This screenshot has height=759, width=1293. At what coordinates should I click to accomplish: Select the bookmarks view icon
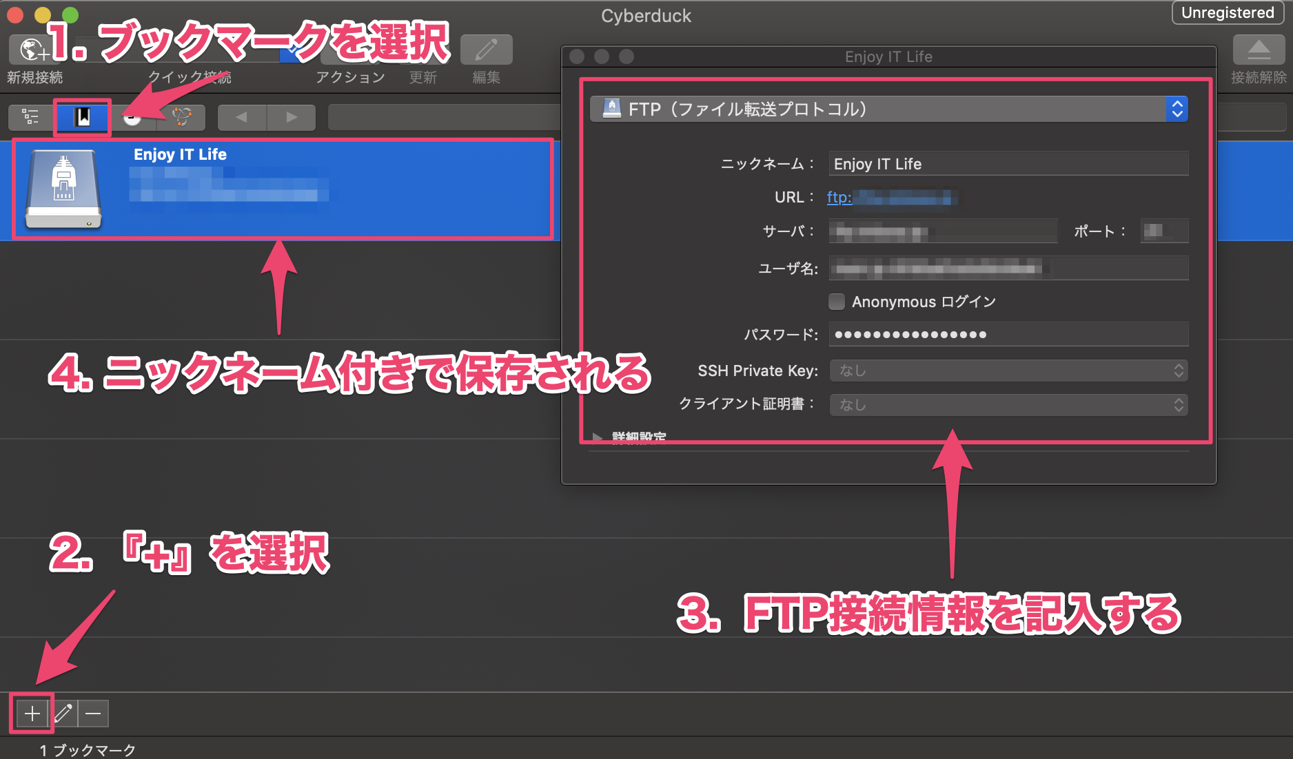[81, 117]
